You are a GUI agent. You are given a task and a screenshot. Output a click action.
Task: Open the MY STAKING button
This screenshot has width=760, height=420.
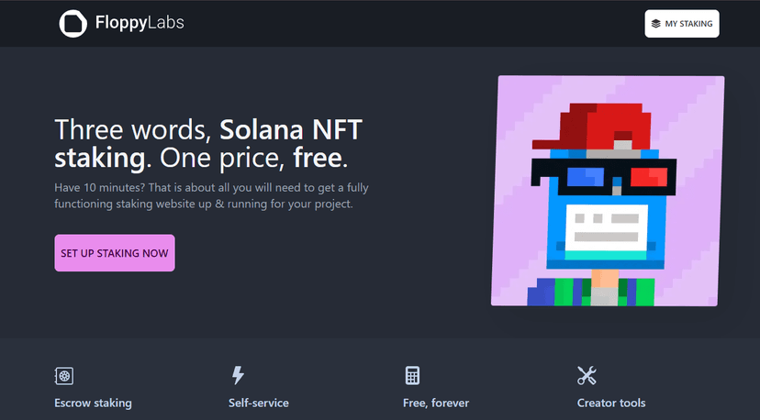coord(681,24)
